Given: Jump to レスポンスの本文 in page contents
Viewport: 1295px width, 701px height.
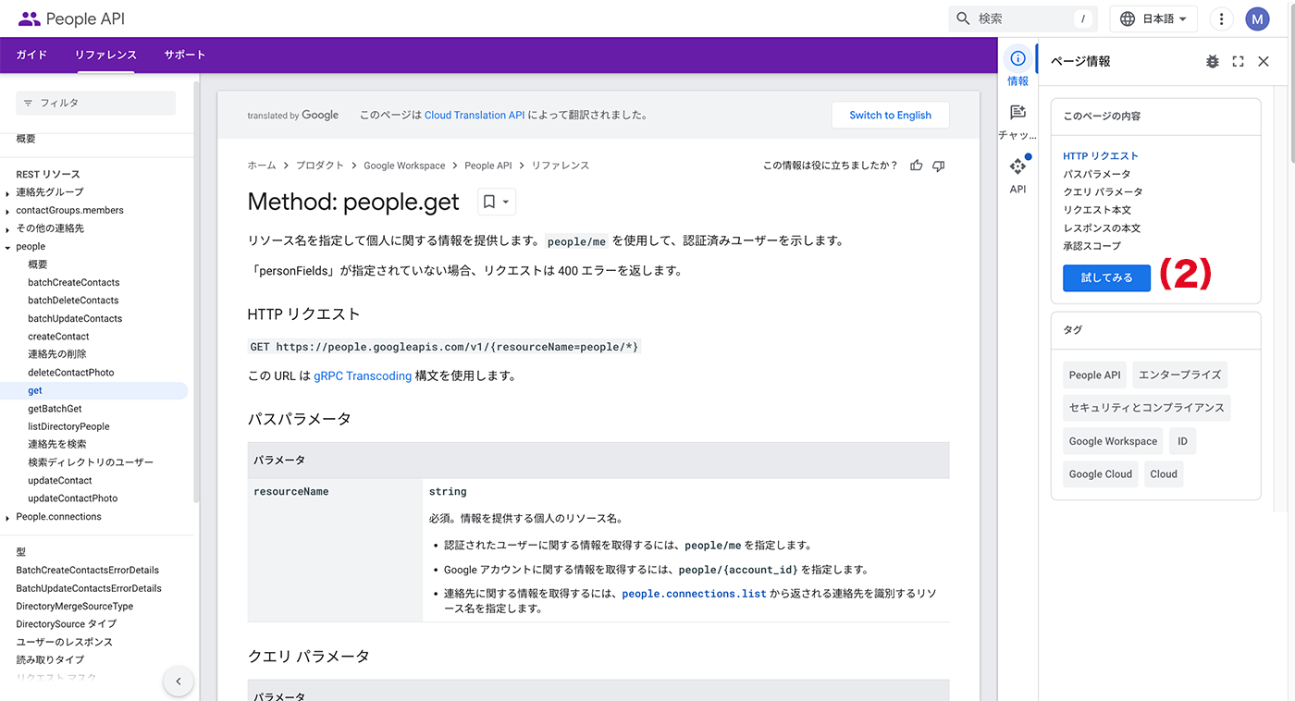Looking at the screenshot, I should (1102, 228).
